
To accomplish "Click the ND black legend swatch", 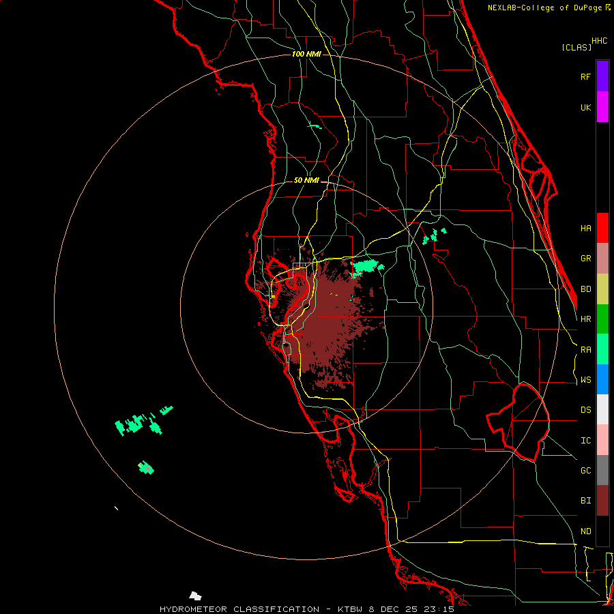I will click(x=602, y=531).
